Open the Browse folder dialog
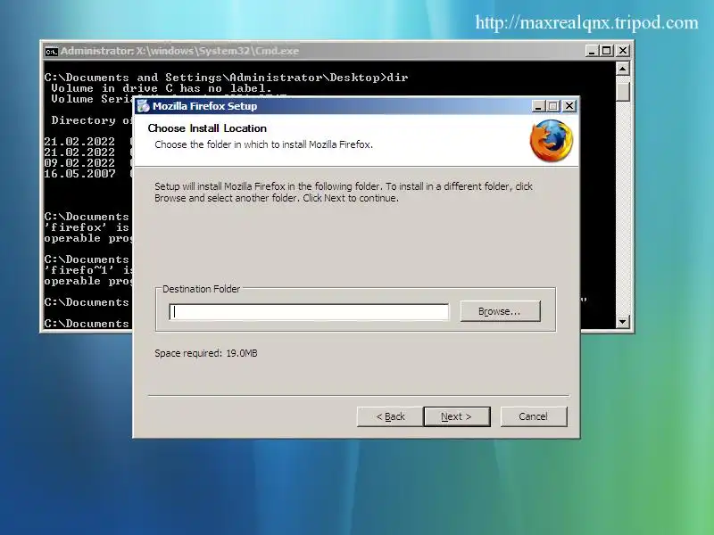This screenshot has height=535, width=714. point(500,311)
